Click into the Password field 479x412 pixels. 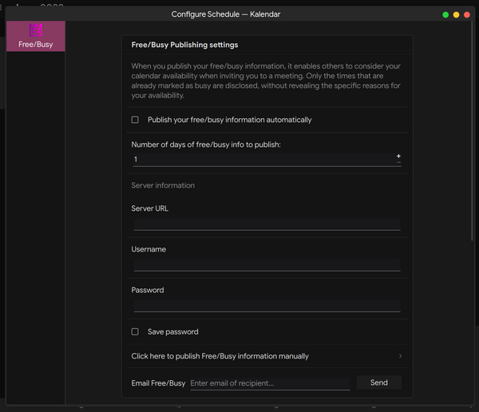(267, 305)
